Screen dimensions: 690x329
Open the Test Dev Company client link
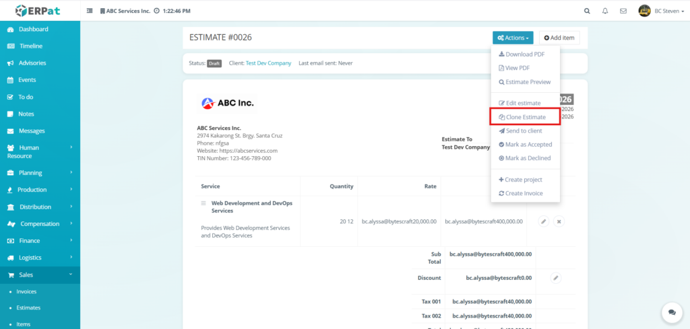268,63
